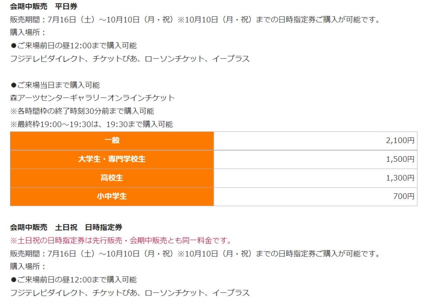Screen dimensions: 443x308
Task: Click the bottom フジテレビダイレクト vendor list line
Action: point(130,293)
